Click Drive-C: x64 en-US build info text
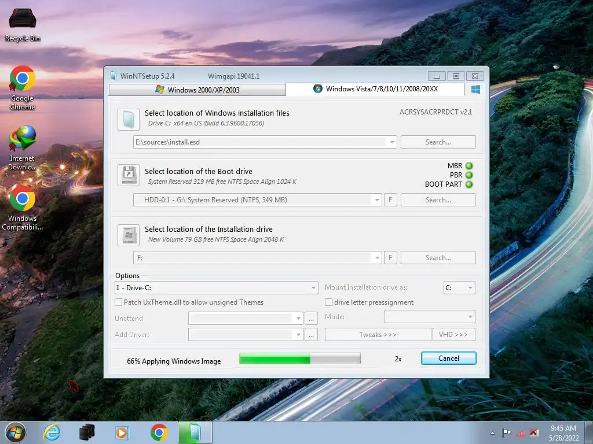 point(206,124)
